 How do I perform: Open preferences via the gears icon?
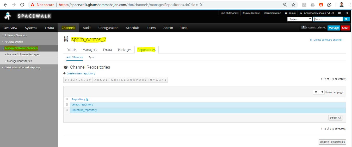pos(339,13)
